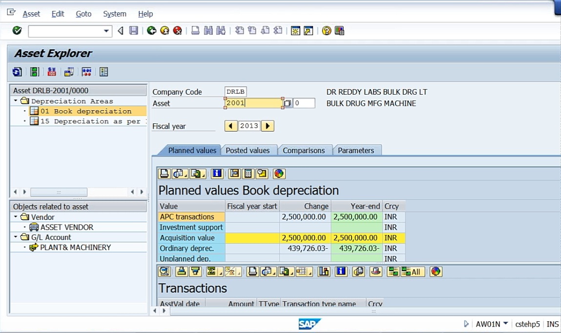Click the ABC analysis icon in Transactions toolbar
Screen dimensions: 561x333
[x=323, y=272]
